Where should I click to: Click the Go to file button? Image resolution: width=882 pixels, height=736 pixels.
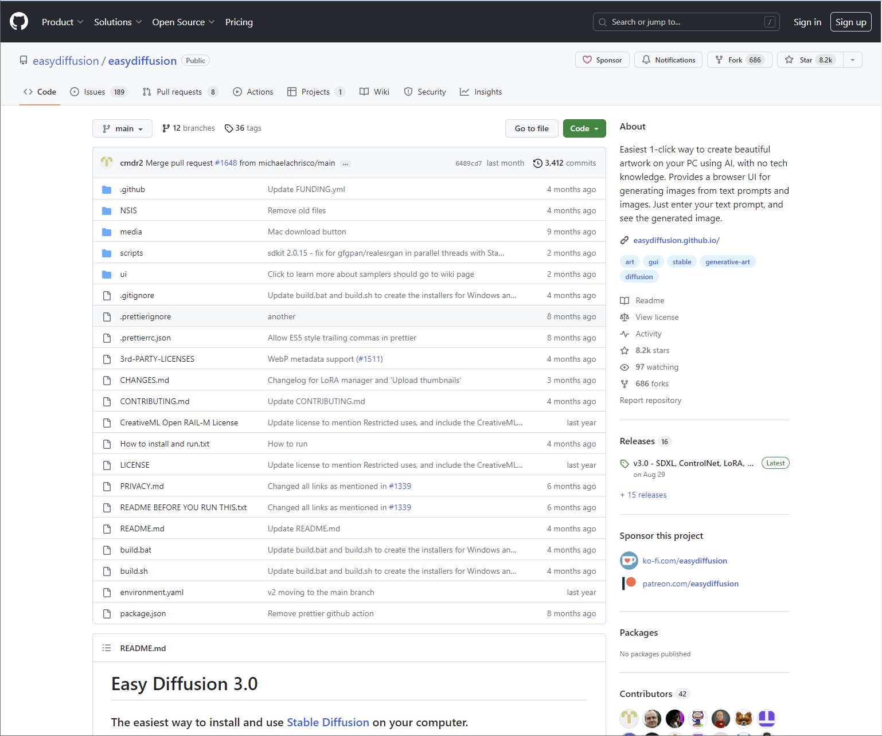(x=532, y=128)
